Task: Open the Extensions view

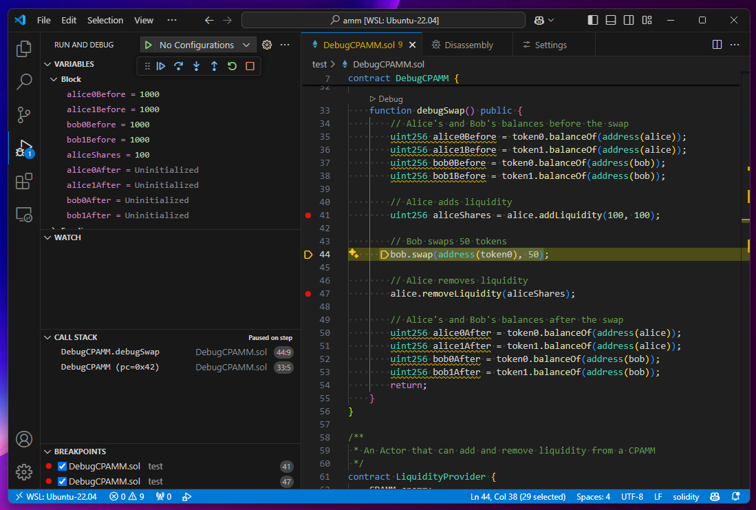Action: [x=23, y=182]
